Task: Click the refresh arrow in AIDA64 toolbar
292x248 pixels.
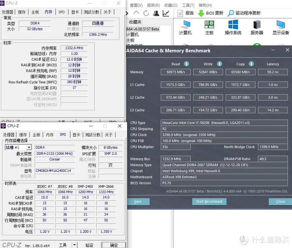Action: click(x=146, y=13)
